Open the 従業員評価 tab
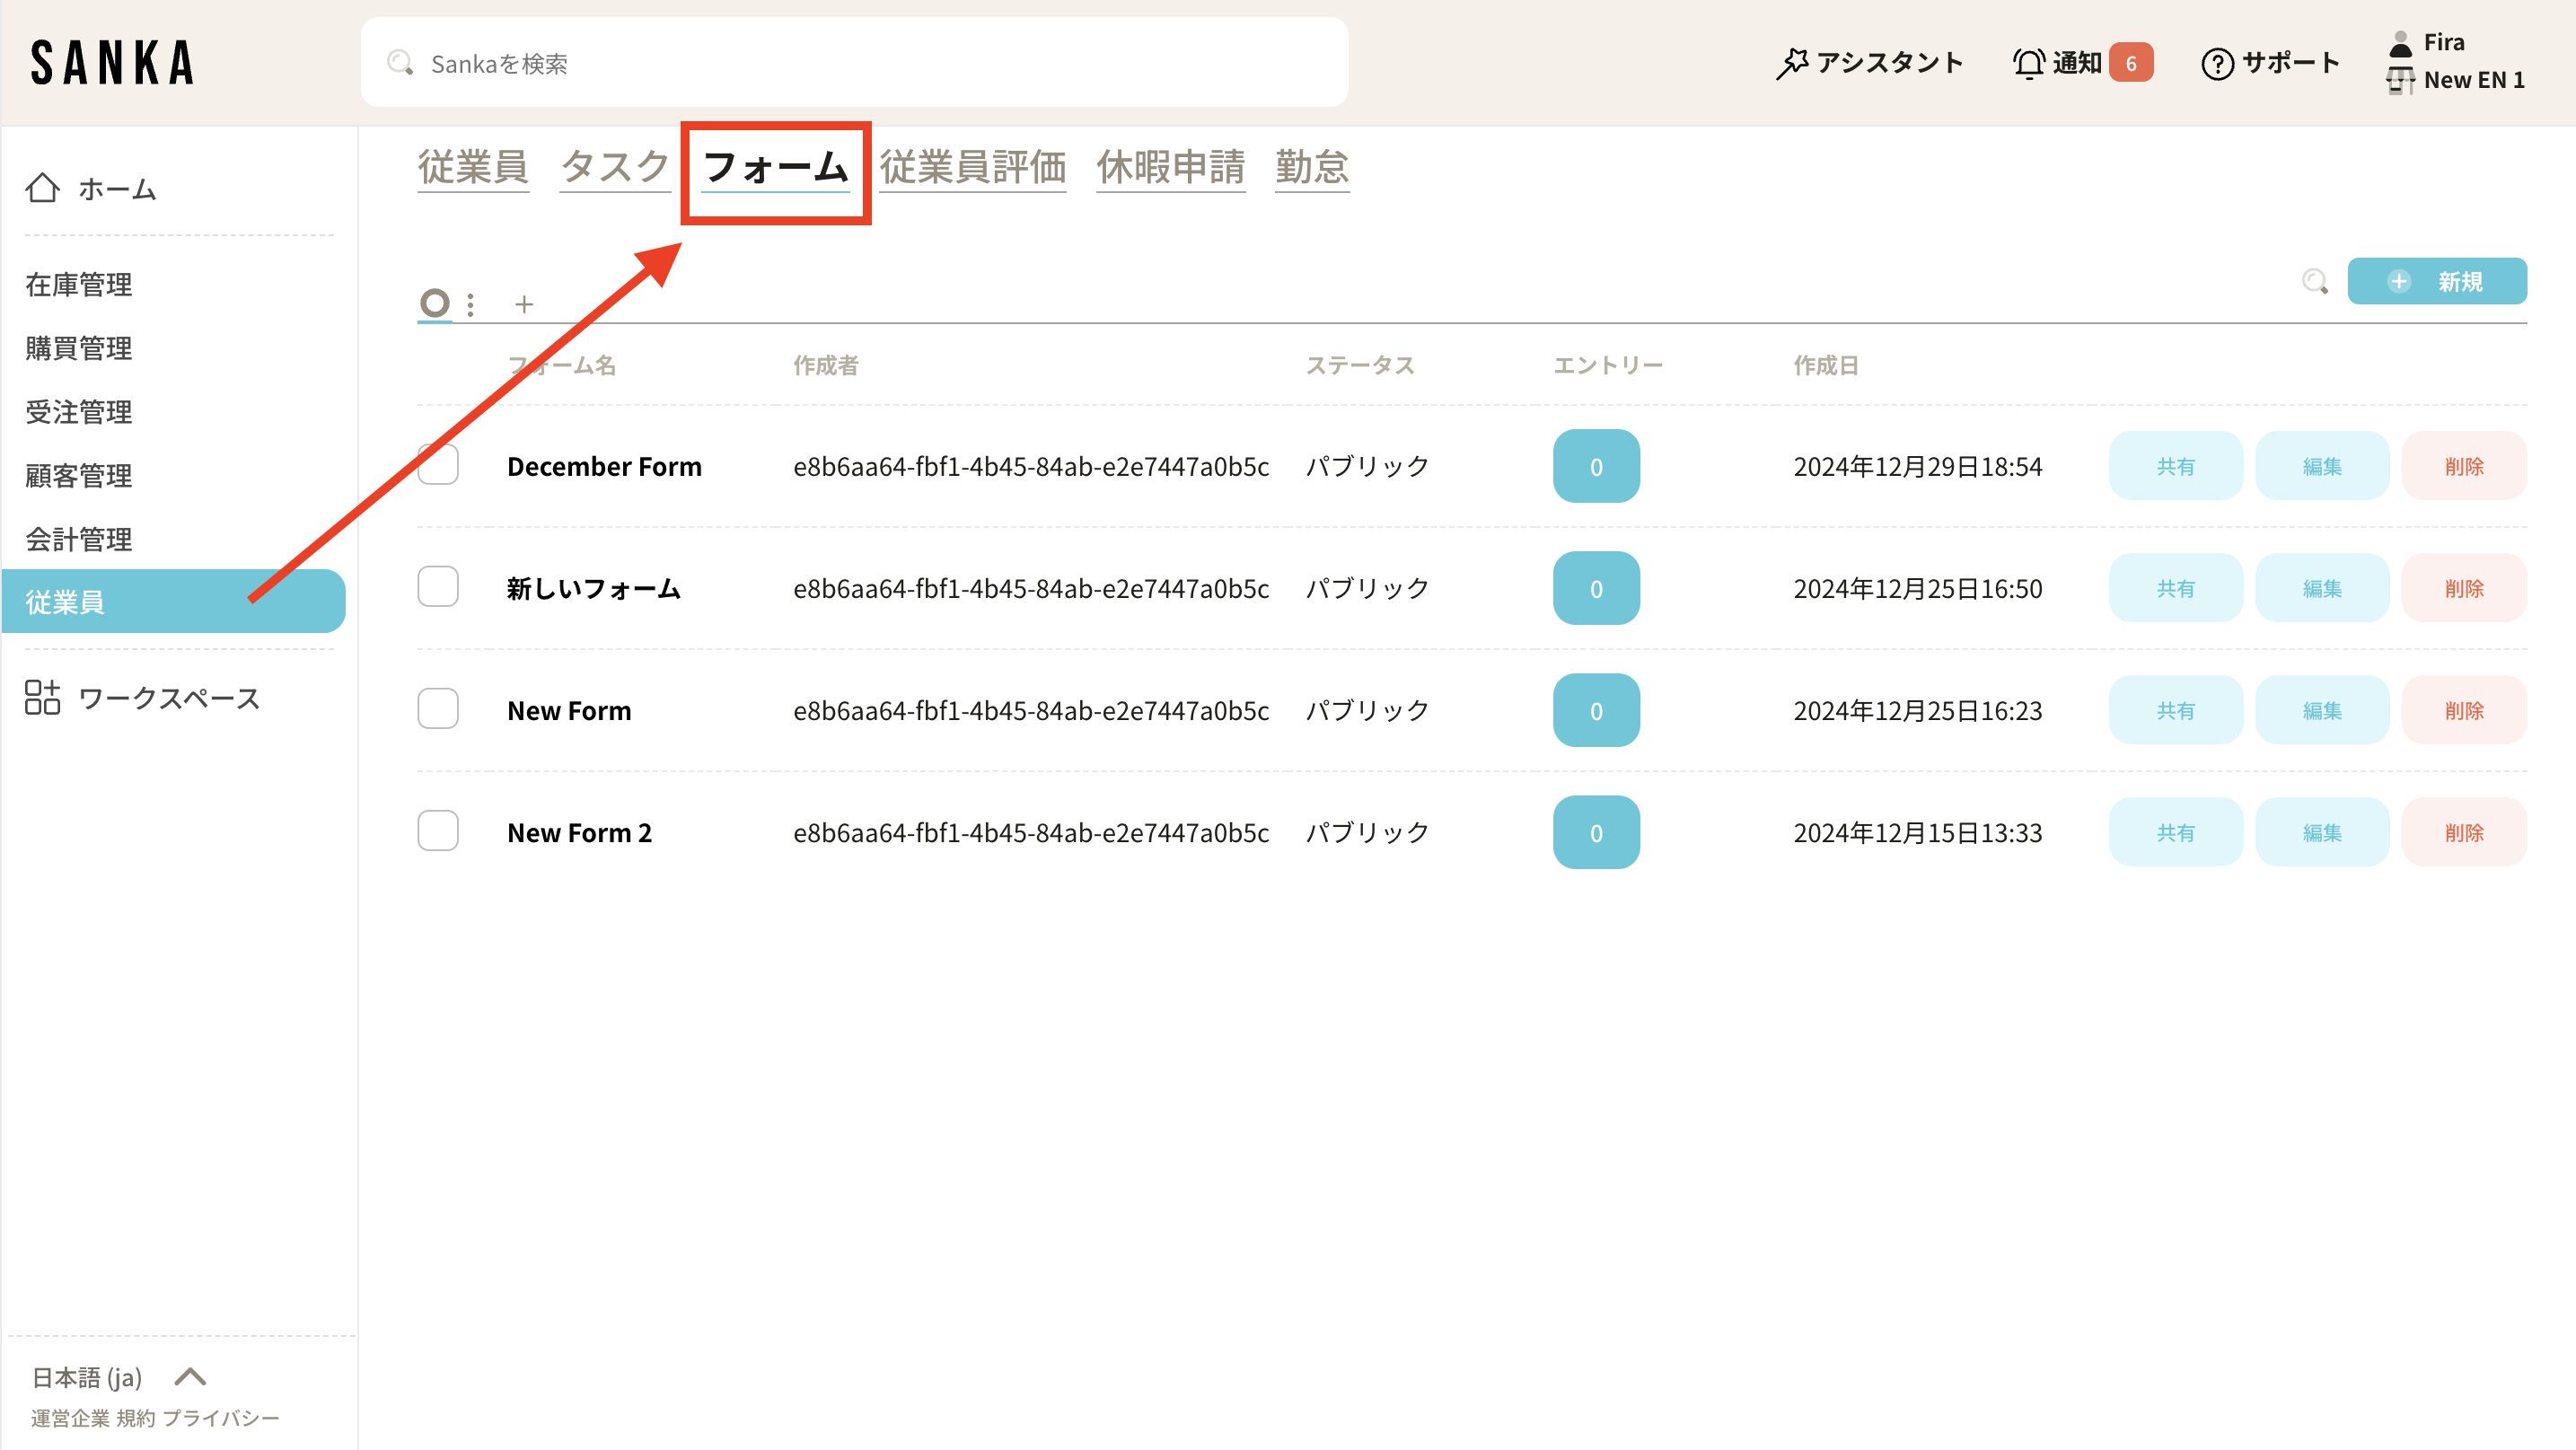Screen dimensions: 2576x1450 pos(972,166)
